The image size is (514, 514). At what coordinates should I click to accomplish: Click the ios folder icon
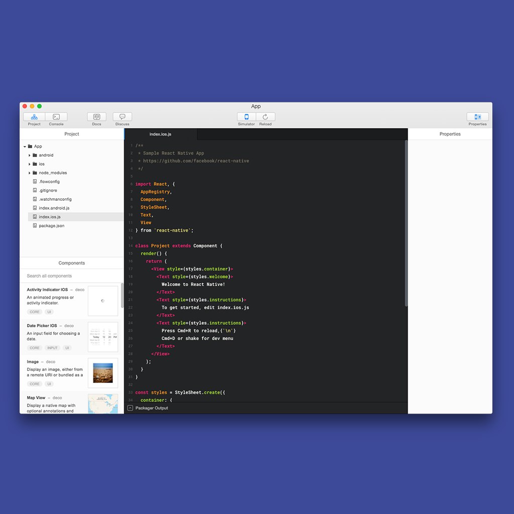[35, 164]
